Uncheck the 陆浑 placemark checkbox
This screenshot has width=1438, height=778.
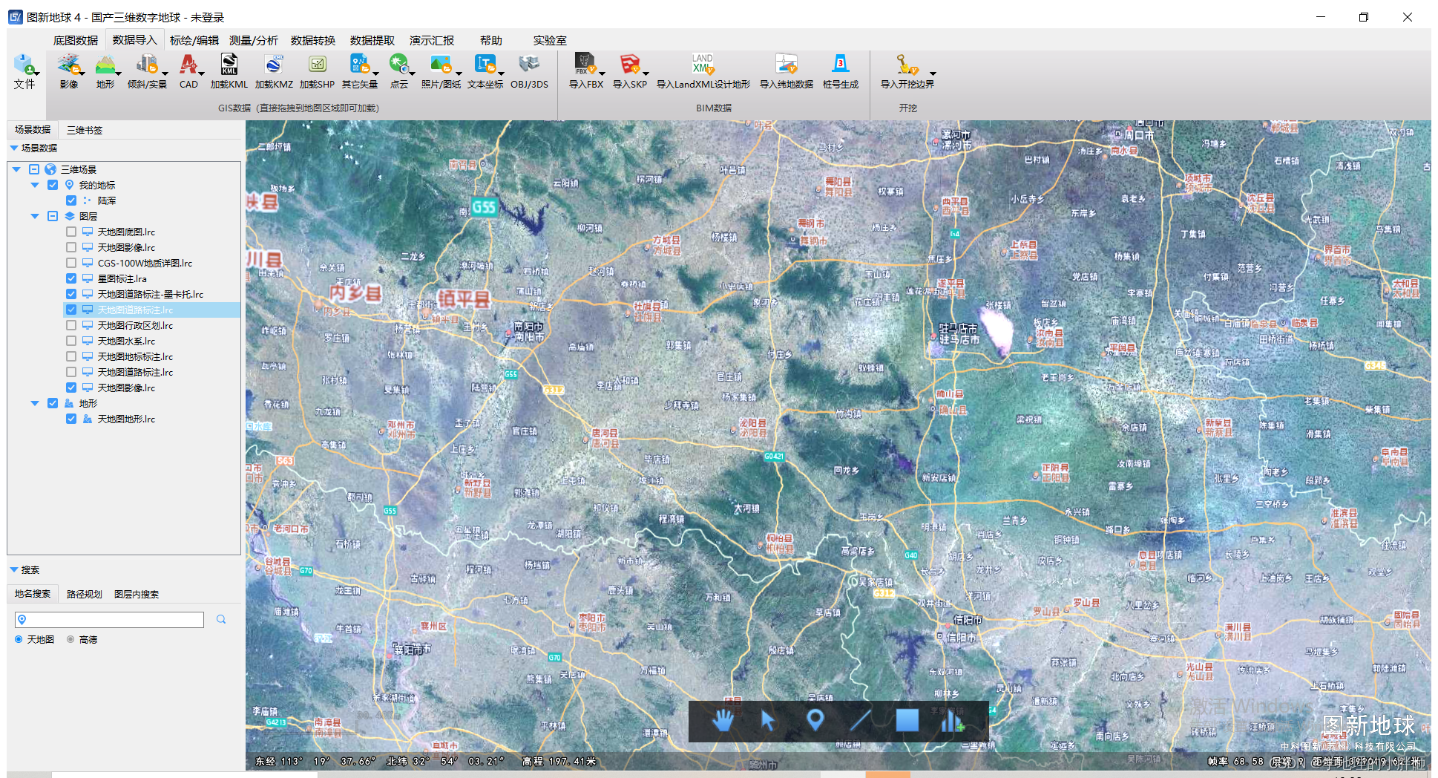click(71, 200)
